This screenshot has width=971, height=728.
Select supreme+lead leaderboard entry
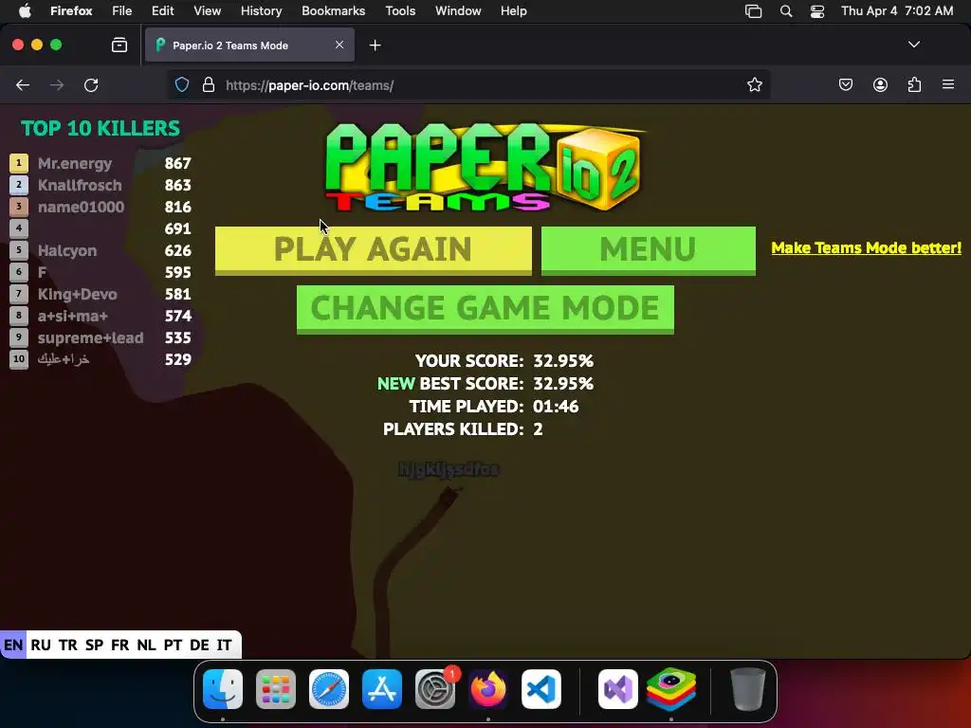point(101,338)
